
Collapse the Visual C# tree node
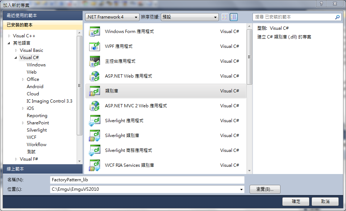16,58
